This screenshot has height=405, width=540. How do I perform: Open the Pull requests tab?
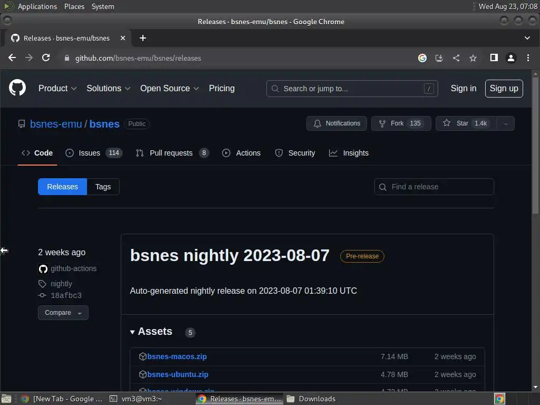coord(172,153)
